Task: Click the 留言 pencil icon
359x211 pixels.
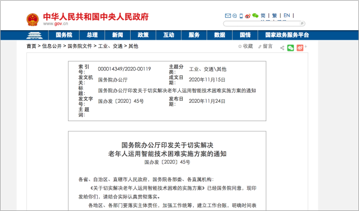Action: [260, 47]
